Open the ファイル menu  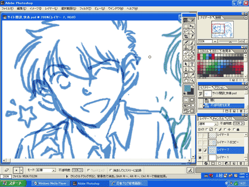[x=7, y=8]
